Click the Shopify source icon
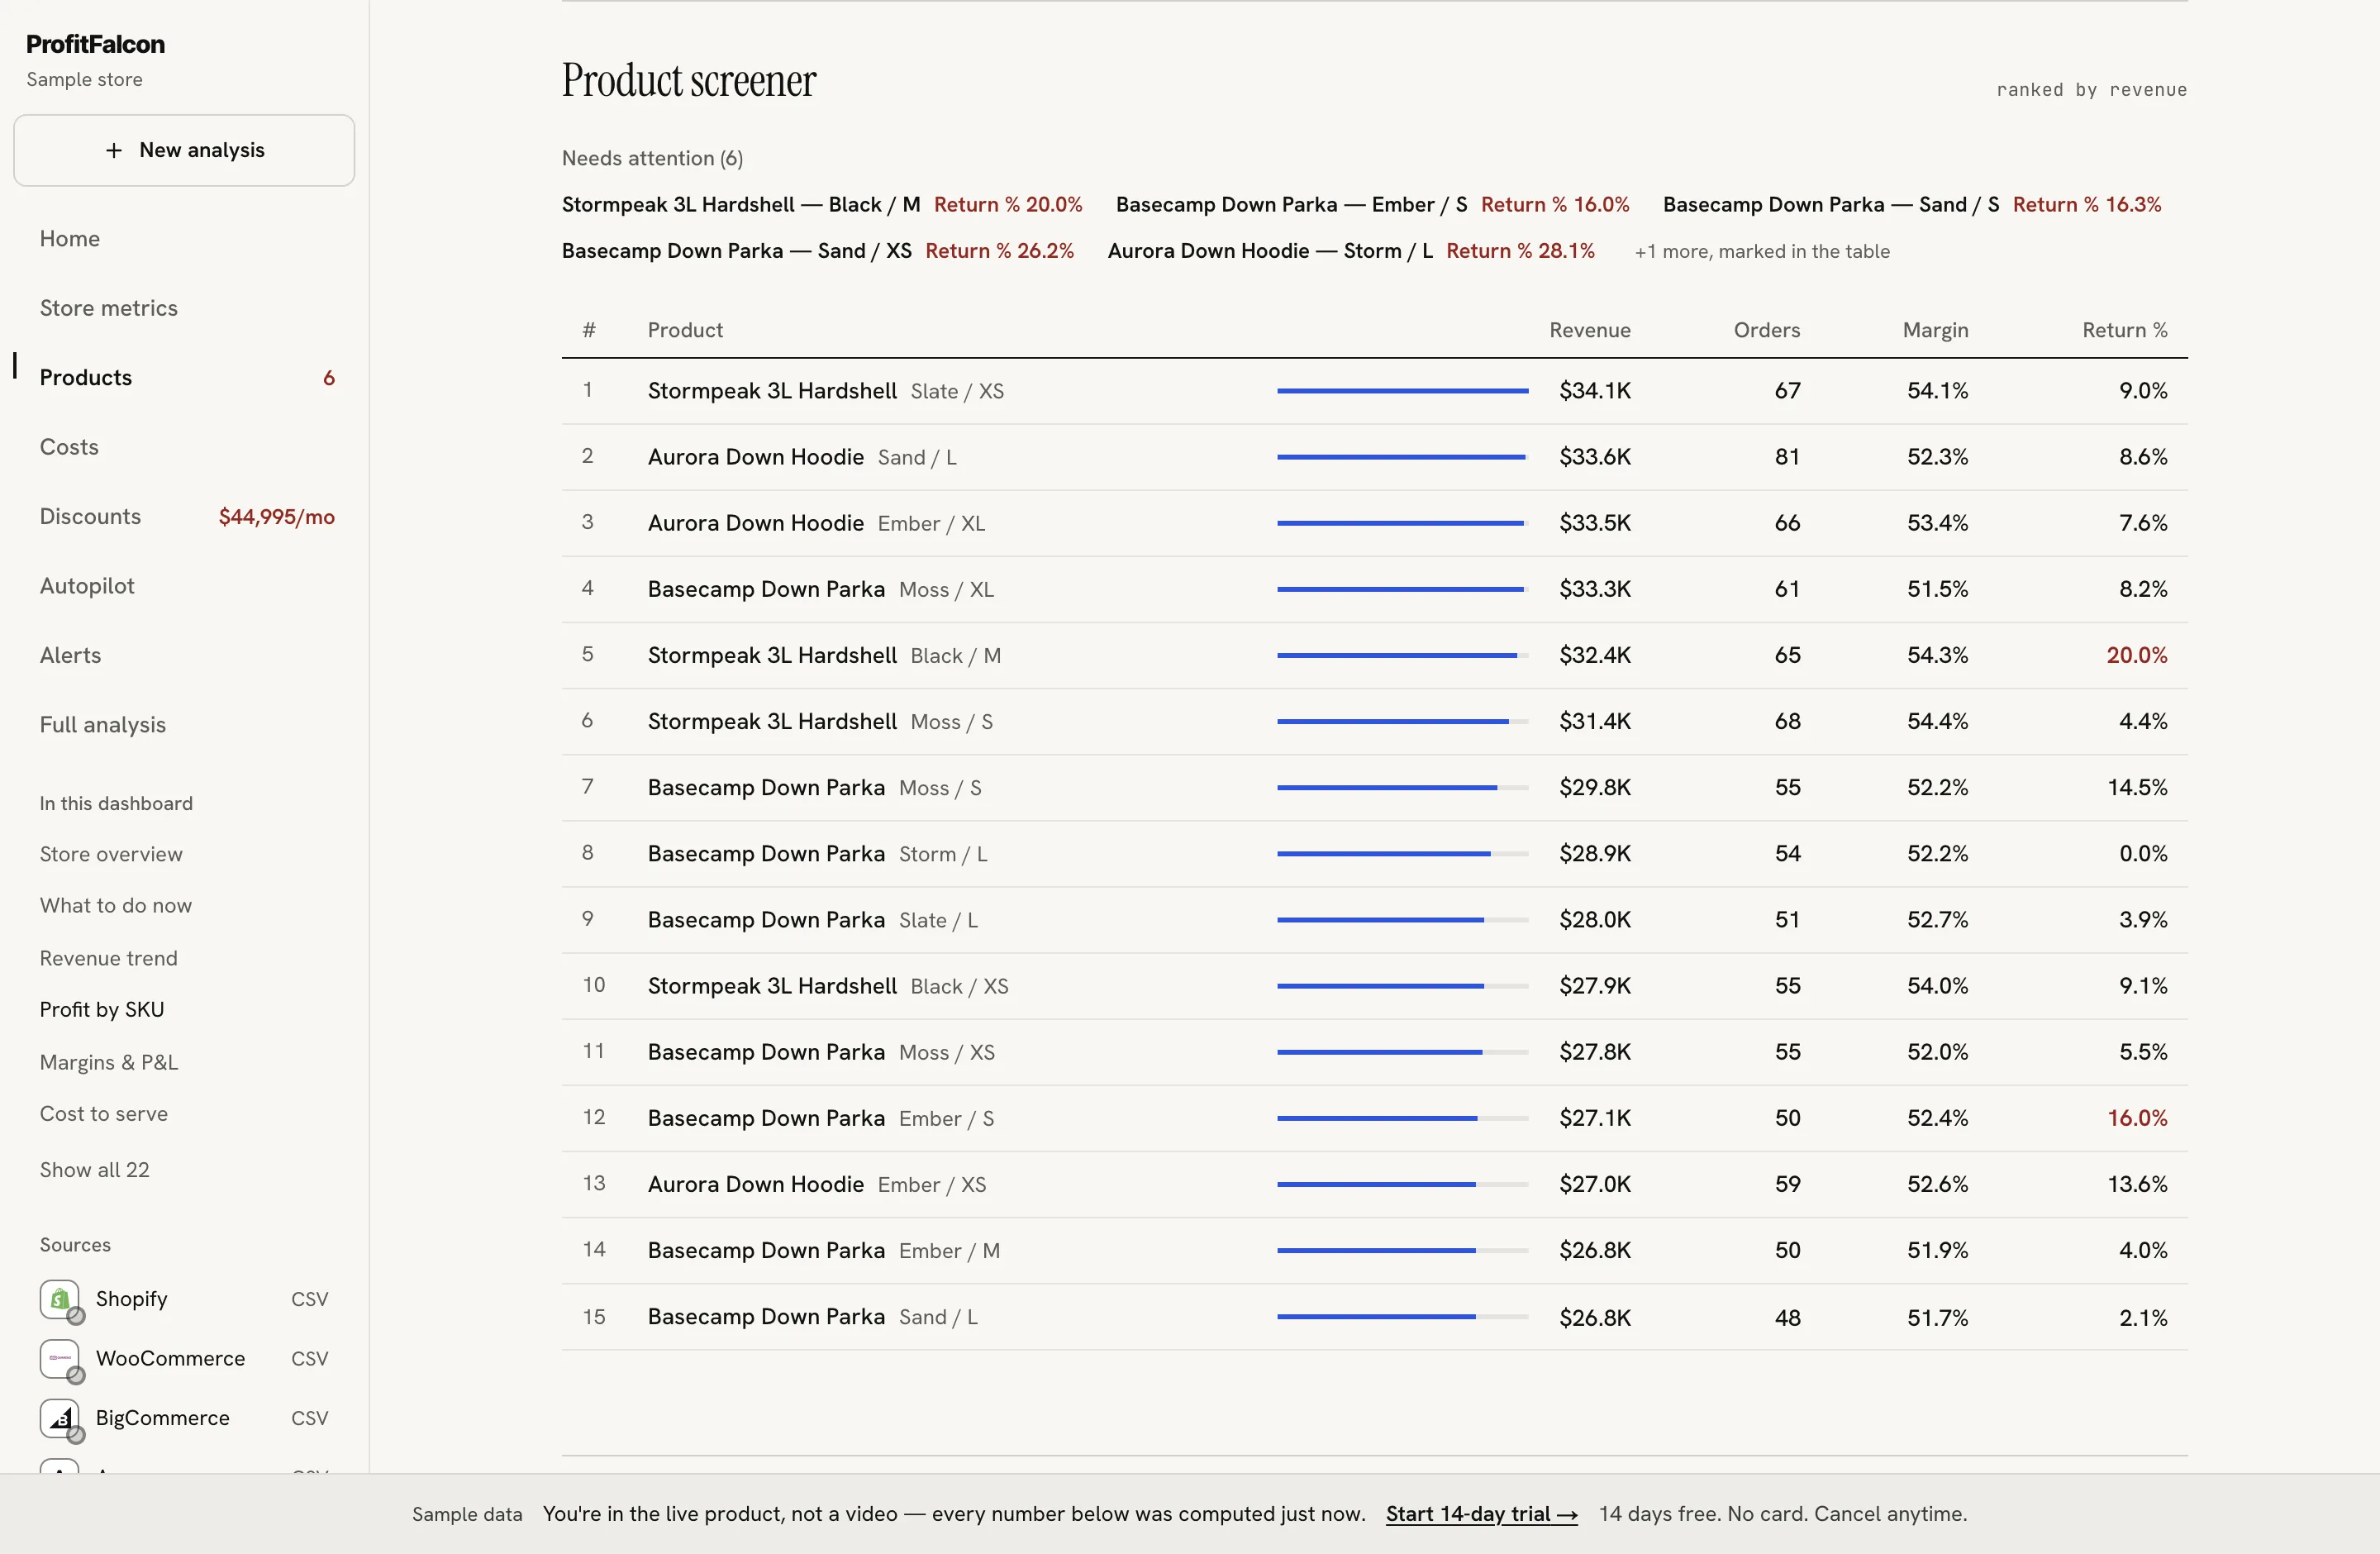The image size is (2380, 1554). (x=60, y=1299)
